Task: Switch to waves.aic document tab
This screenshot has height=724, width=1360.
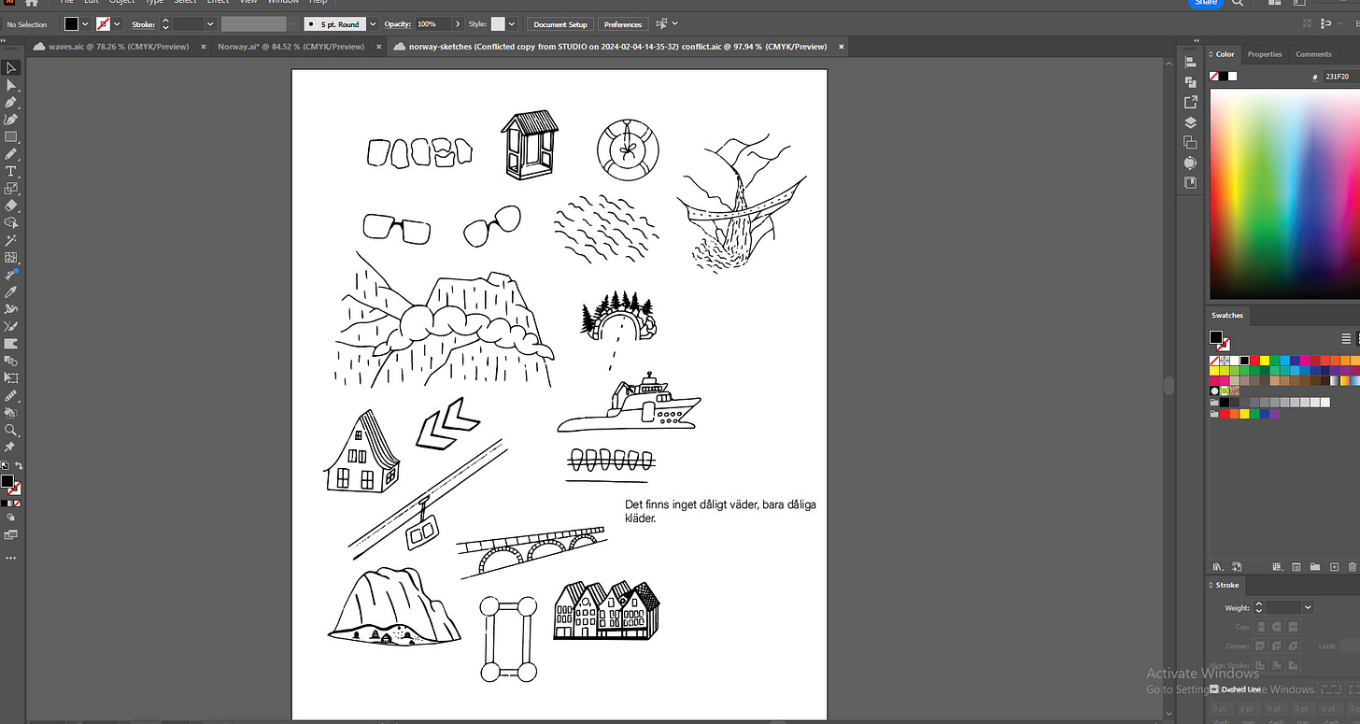Action: pos(117,46)
